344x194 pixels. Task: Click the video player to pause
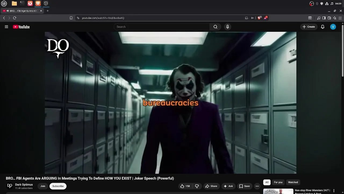[170, 103]
